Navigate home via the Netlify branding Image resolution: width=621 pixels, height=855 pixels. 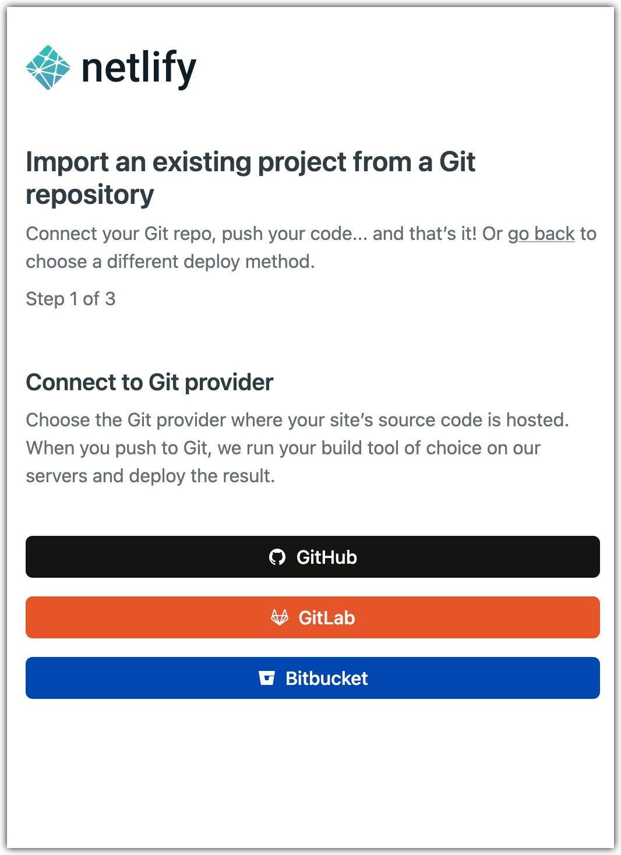tap(111, 69)
